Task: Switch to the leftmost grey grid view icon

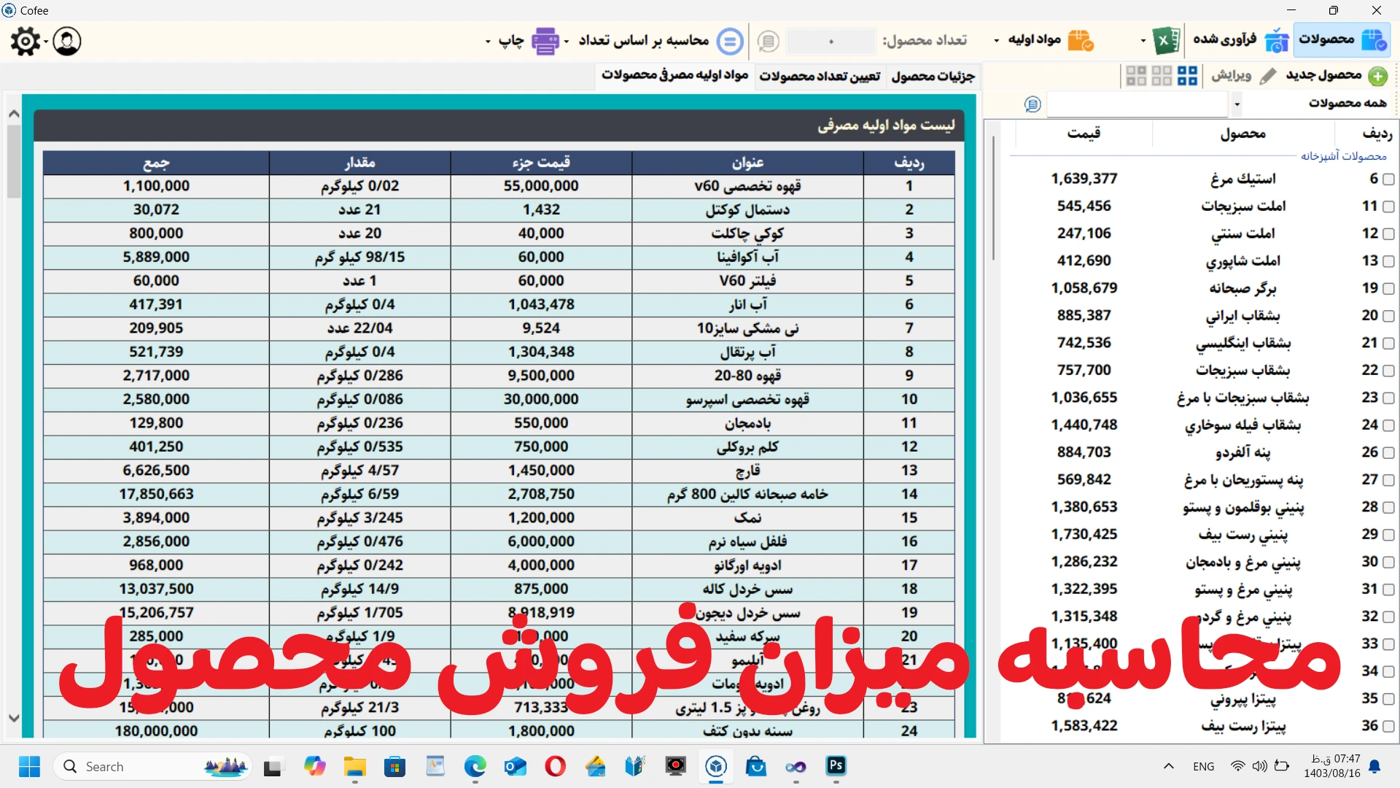Action: [x=1136, y=76]
